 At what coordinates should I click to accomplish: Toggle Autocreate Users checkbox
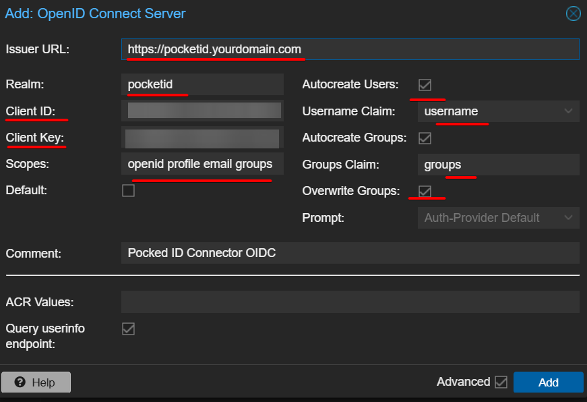coord(425,85)
